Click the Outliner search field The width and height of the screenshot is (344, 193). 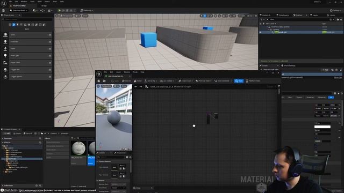click(298, 19)
